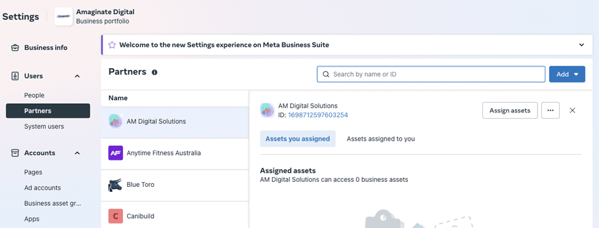The image size is (599, 228).
Task: Open the Add dropdown button
Action: click(567, 74)
